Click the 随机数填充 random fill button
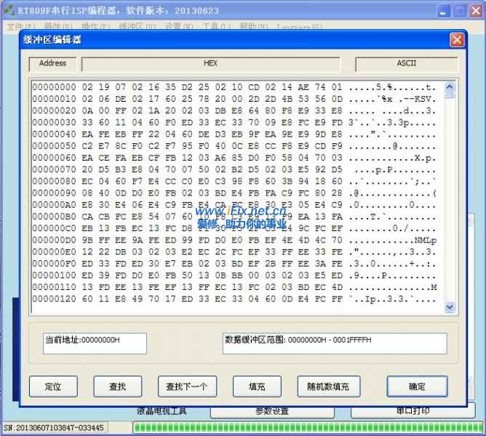The height and width of the screenshot is (436, 486). (x=328, y=387)
